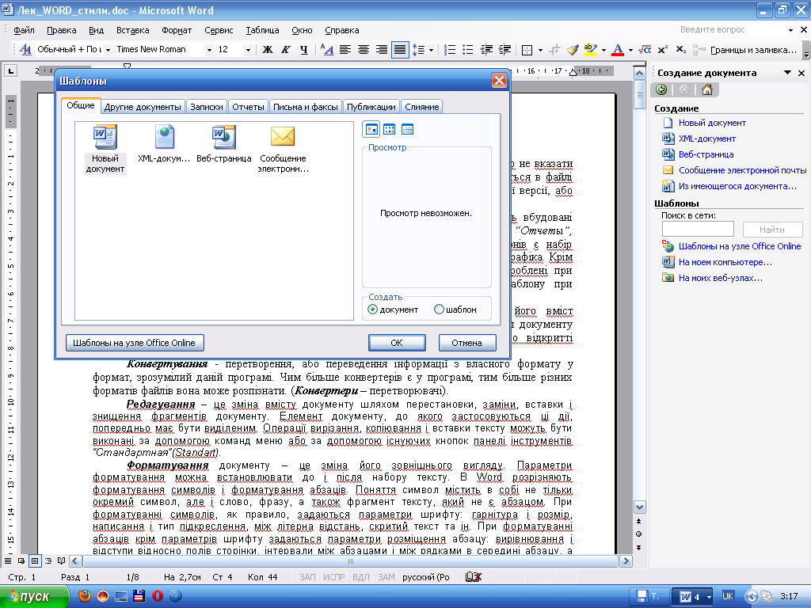
Task: Select the Новый документ template icon
Action: tap(105, 148)
